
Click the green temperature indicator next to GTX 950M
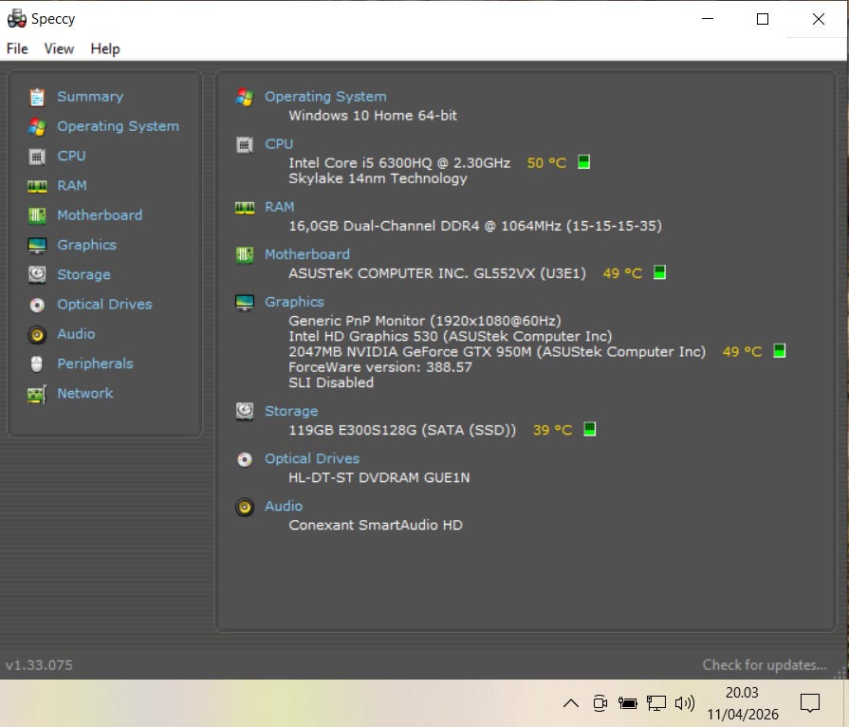point(779,350)
